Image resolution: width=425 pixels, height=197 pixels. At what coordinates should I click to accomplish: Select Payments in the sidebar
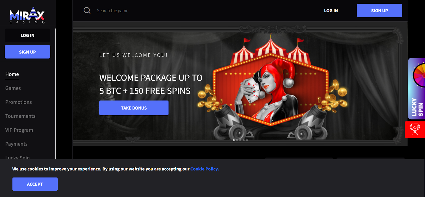16,144
